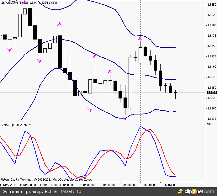This screenshot has width=217, height=196.
Task: Click the down fractal arrow at the chart's lowest low
Action: pos(125,119)
